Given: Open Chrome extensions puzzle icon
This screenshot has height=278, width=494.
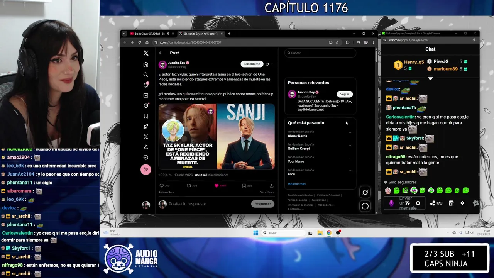Looking at the screenshot, I should (347, 42).
